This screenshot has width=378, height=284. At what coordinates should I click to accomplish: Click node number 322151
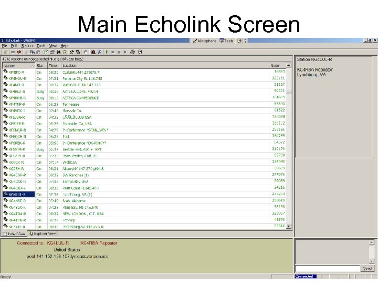click(x=278, y=78)
